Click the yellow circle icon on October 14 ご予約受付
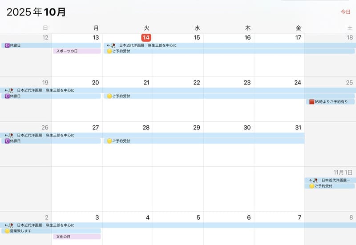Screen dimensions: 356x245 click(x=109, y=51)
